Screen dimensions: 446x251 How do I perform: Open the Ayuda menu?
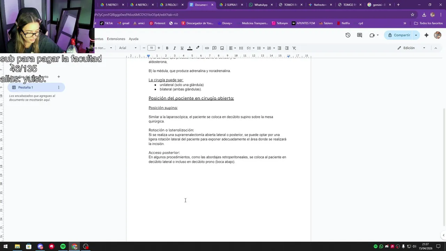[x=133, y=39]
